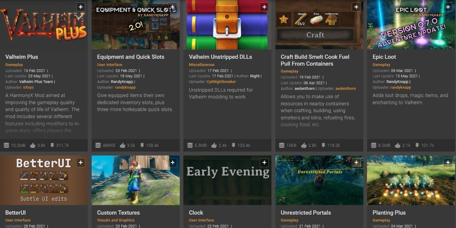This screenshot has height=228, width=456.
Task: Open Unrestricted Portals forest thumbnail
Action: click(x=319, y=180)
